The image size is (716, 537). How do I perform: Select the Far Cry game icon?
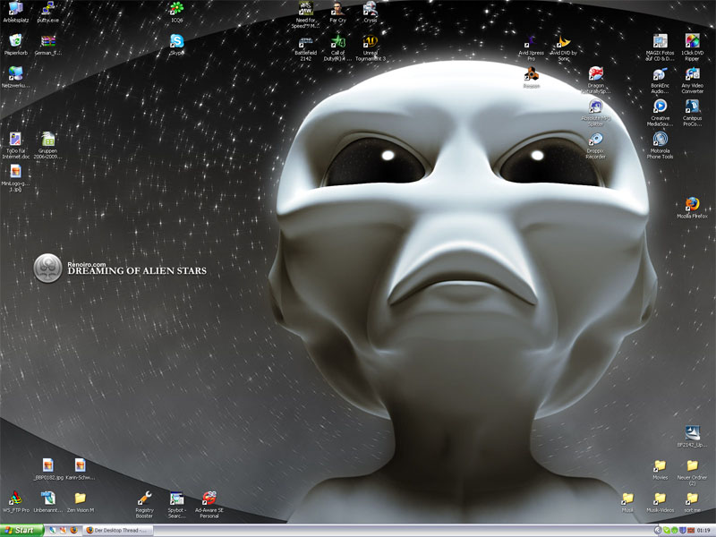pyautogui.click(x=337, y=9)
